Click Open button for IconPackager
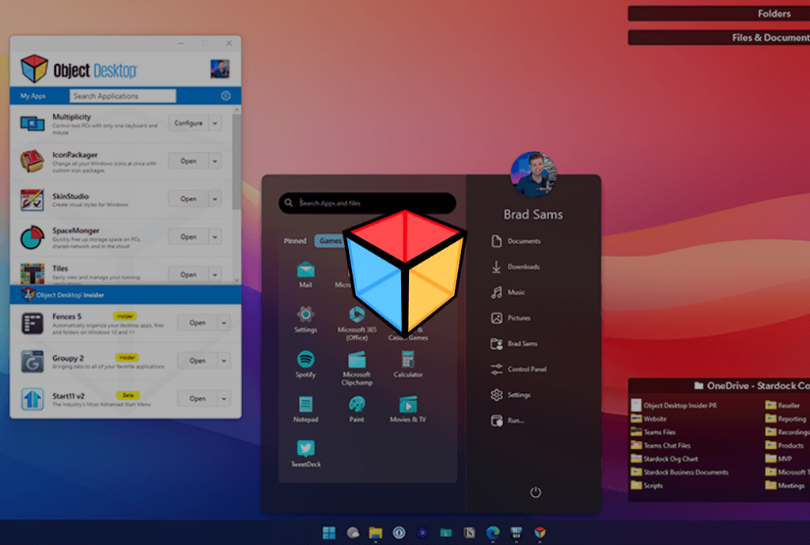 (188, 161)
